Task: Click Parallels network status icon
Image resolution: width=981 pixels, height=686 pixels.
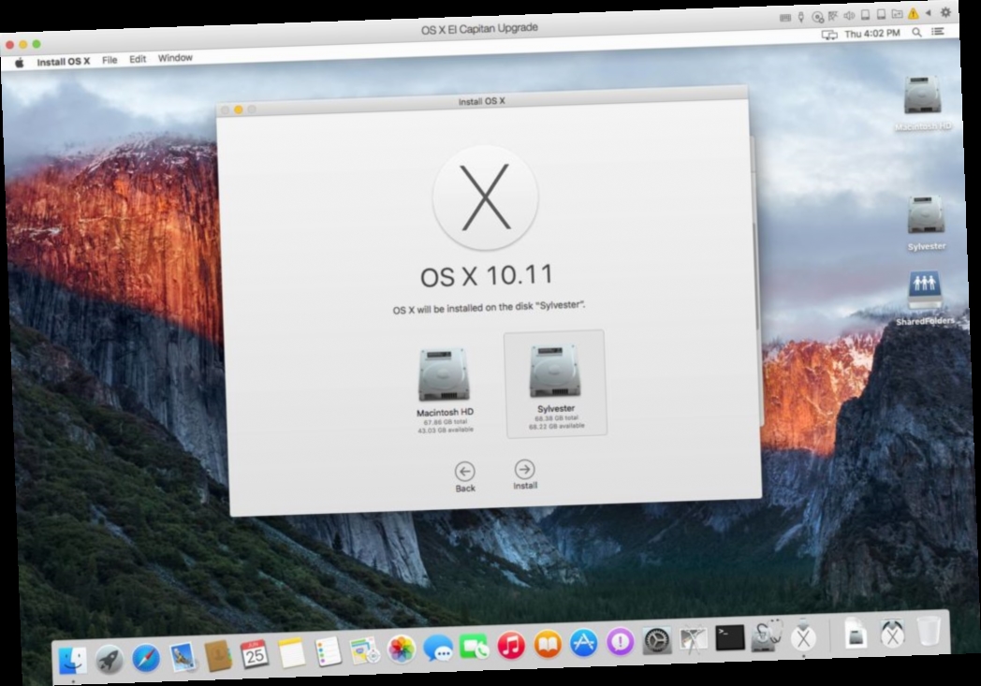Action: 833,16
